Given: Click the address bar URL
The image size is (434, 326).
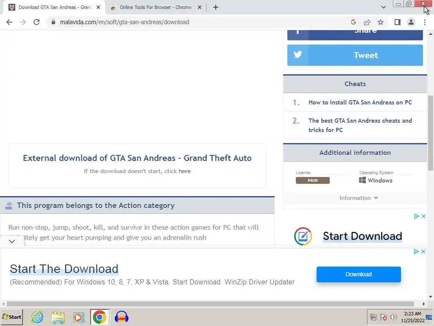Looking at the screenshot, I should (x=125, y=22).
